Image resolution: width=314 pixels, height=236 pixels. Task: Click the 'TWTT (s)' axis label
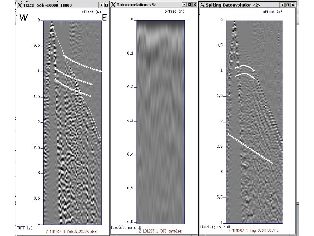24,228
